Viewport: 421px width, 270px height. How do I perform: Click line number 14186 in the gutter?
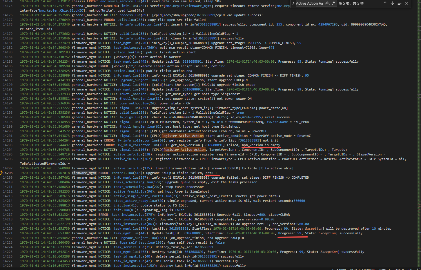pos(8,66)
